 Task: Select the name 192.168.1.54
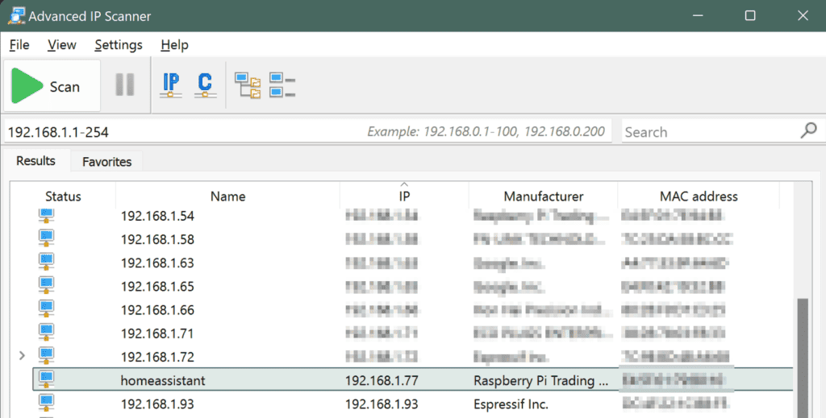(157, 216)
